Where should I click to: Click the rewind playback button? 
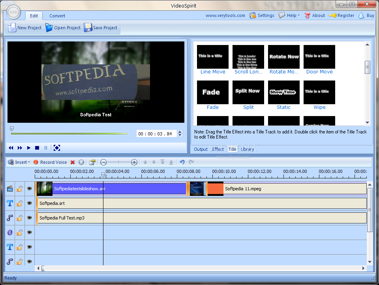pos(11,148)
